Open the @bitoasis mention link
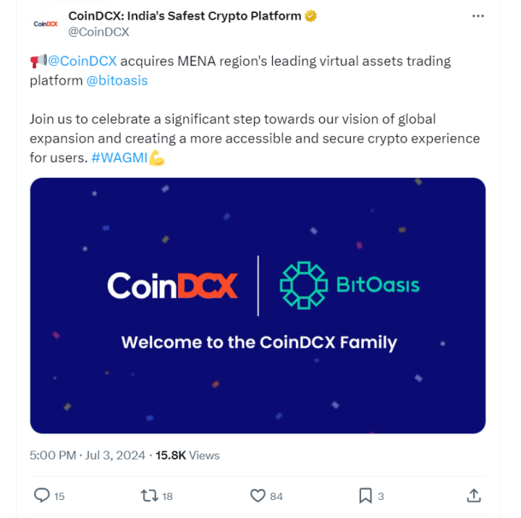The height and width of the screenshot is (518, 521). [117, 80]
